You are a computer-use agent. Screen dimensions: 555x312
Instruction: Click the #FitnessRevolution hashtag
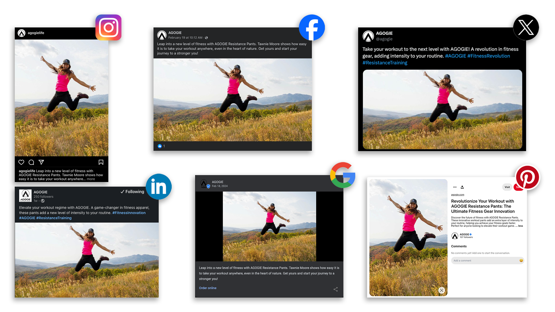pyautogui.click(x=489, y=56)
